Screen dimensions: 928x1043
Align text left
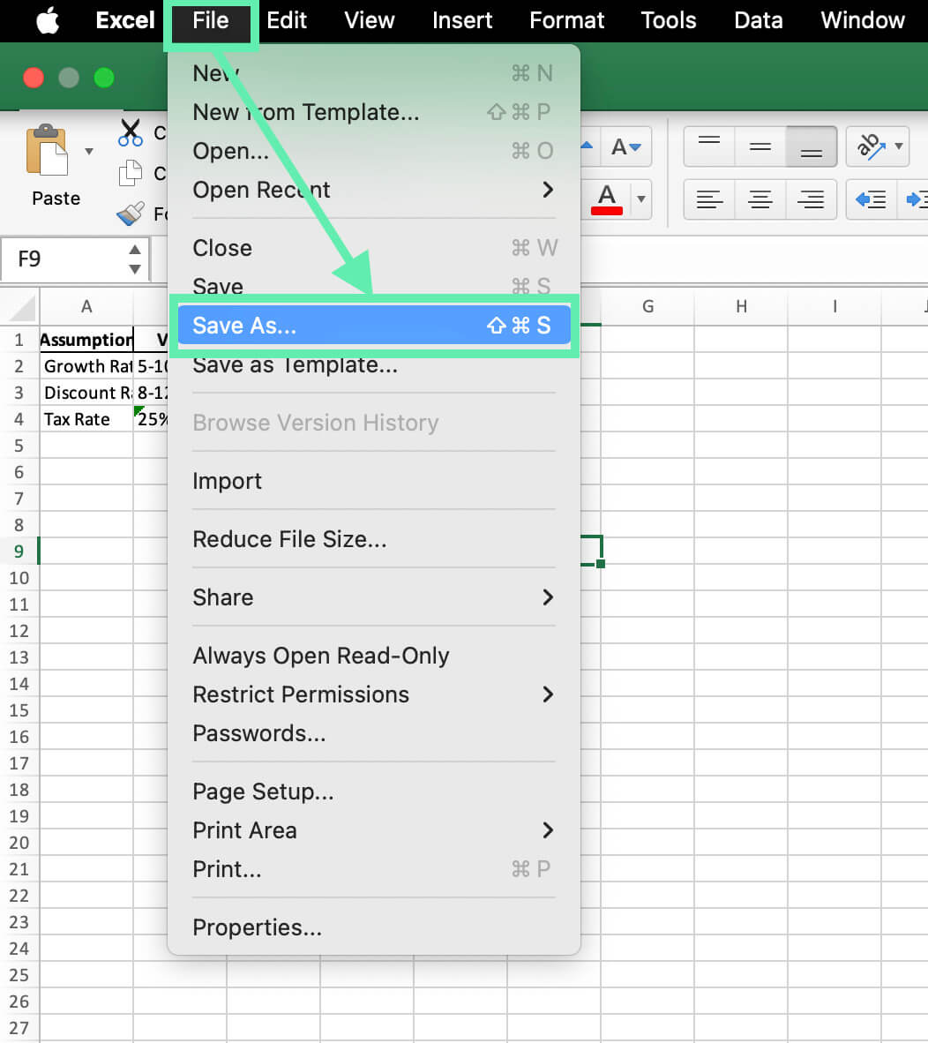pyautogui.click(x=709, y=199)
